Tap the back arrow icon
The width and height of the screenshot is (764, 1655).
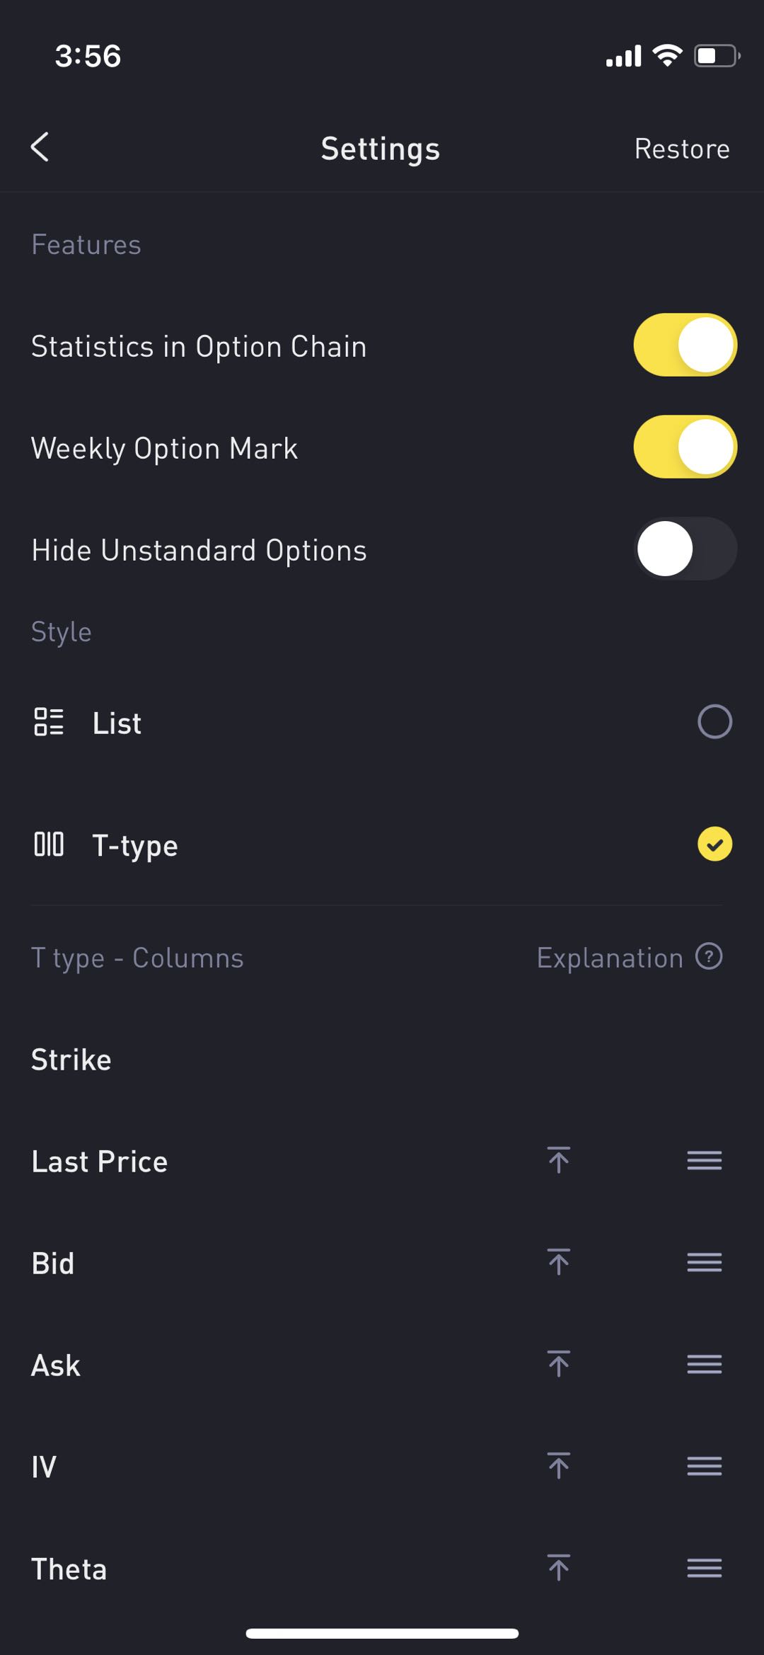coord(40,147)
